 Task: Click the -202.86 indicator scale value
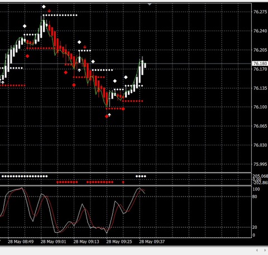tap(260, 183)
